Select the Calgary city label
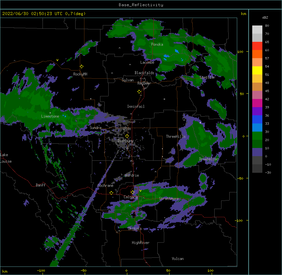282x275 pixels. click(x=131, y=197)
